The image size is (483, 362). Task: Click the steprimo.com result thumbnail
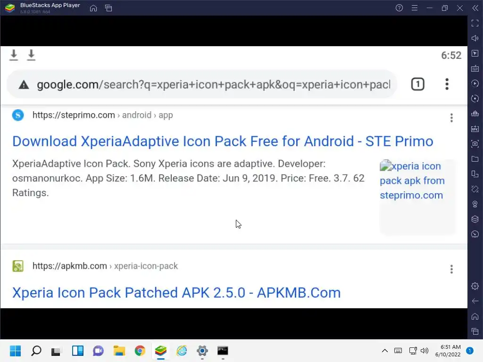click(x=418, y=197)
